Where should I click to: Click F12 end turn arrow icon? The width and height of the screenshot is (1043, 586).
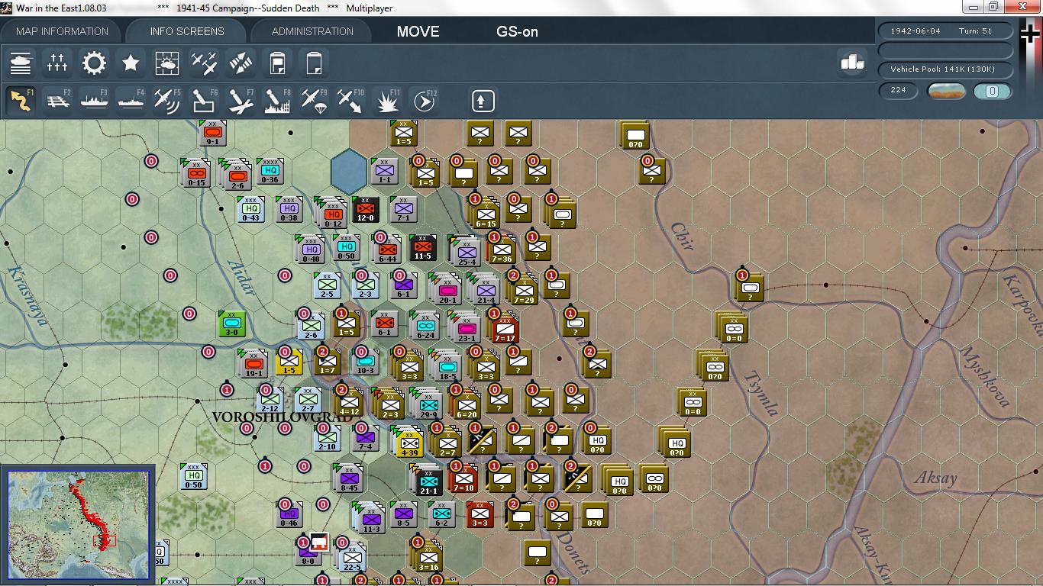424,100
